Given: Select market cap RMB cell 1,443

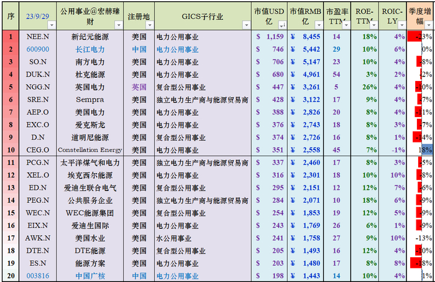Looking at the screenshot, I should [x=306, y=276].
